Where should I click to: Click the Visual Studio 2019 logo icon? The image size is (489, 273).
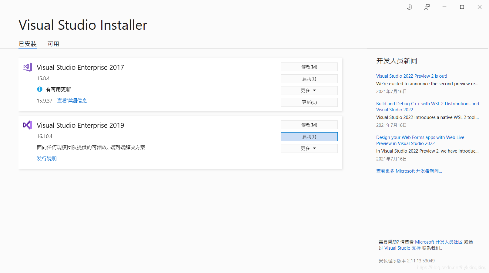(x=28, y=125)
